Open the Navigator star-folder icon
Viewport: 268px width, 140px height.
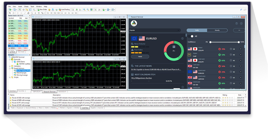pos(27,10)
